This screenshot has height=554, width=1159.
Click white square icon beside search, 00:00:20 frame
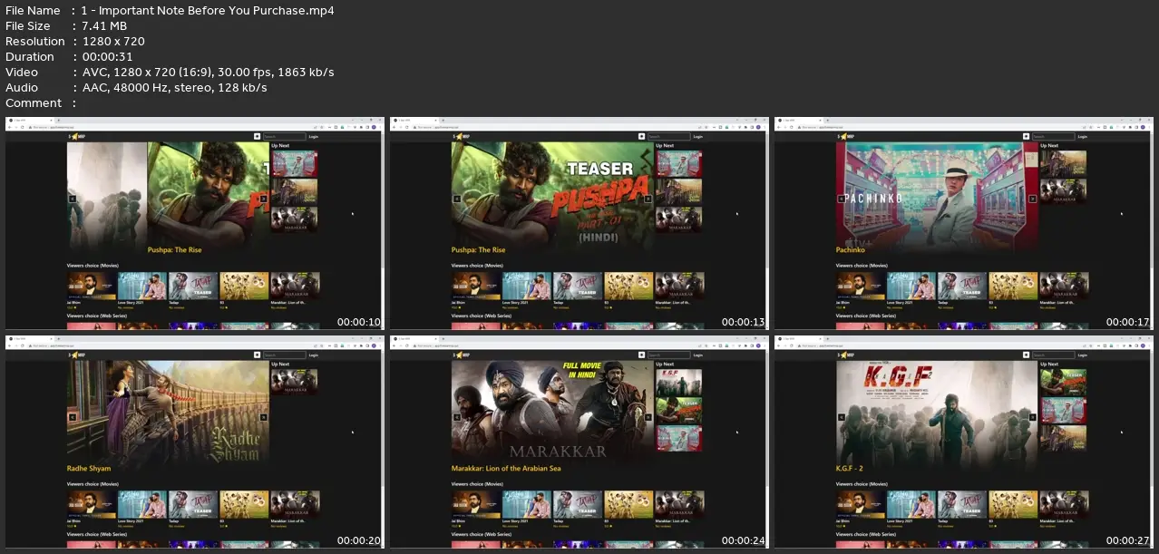pos(257,355)
